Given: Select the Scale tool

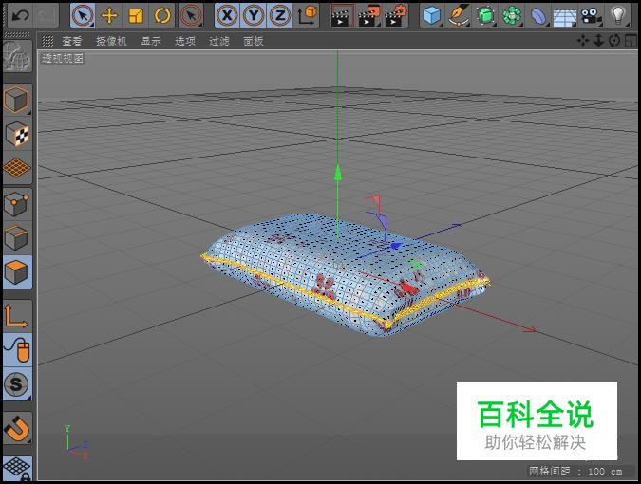Looking at the screenshot, I should tap(136, 15).
